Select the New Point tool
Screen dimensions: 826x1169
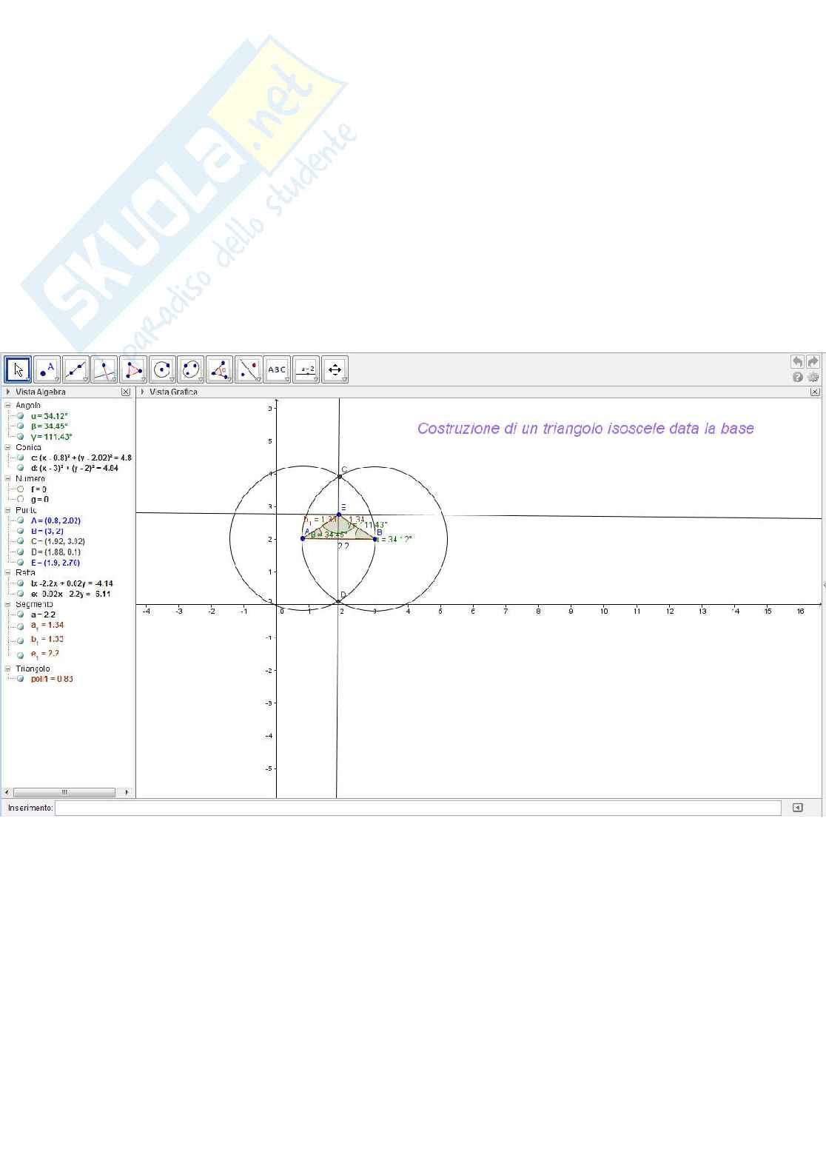pyautogui.click(x=47, y=369)
